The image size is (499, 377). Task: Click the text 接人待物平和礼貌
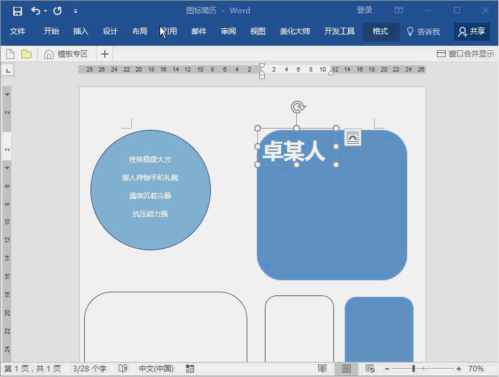coord(150,178)
